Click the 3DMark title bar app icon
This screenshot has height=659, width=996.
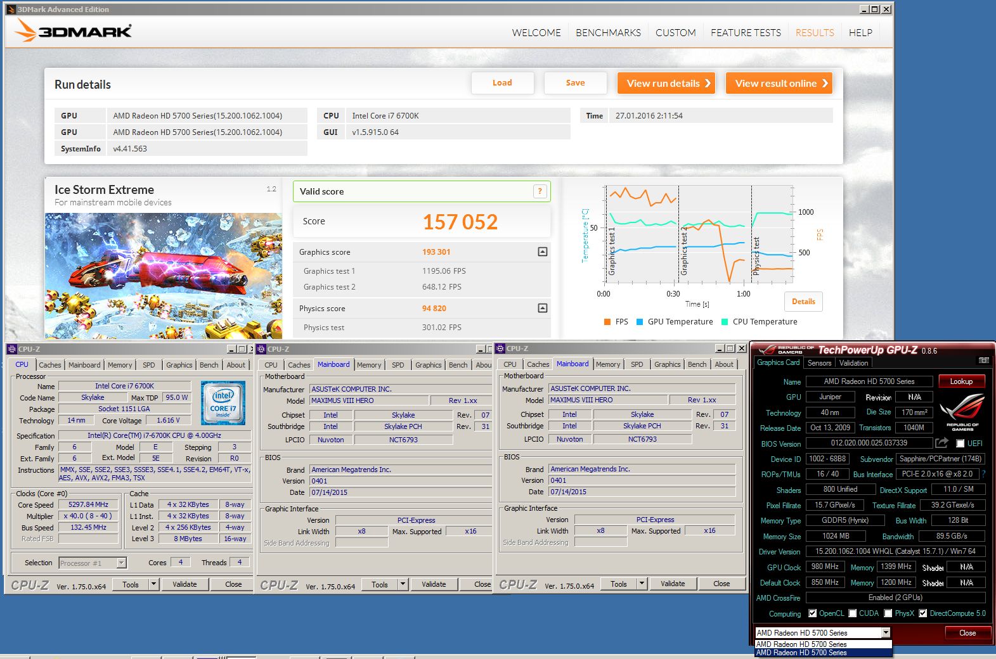[x=11, y=10]
